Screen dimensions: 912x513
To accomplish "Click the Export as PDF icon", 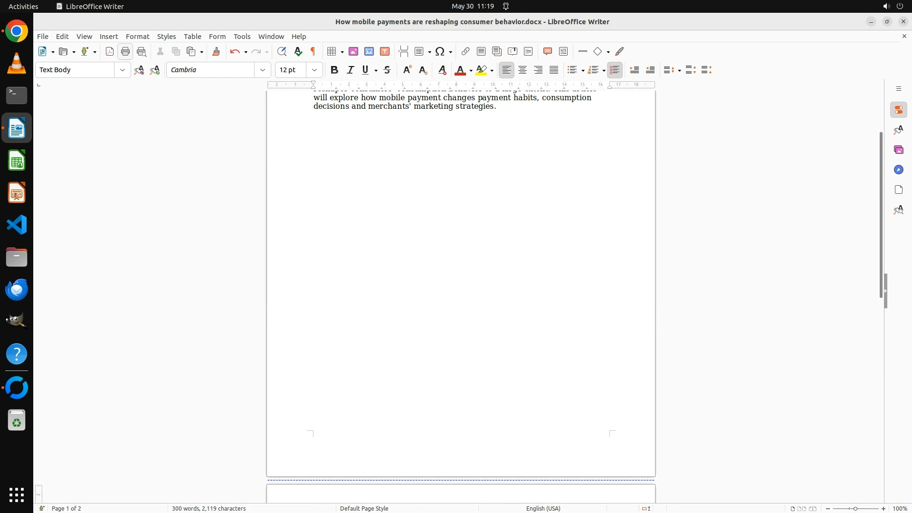I will click(x=110, y=52).
